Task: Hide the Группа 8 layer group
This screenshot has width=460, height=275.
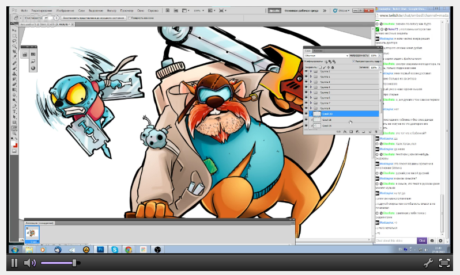Action: (x=306, y=108)
